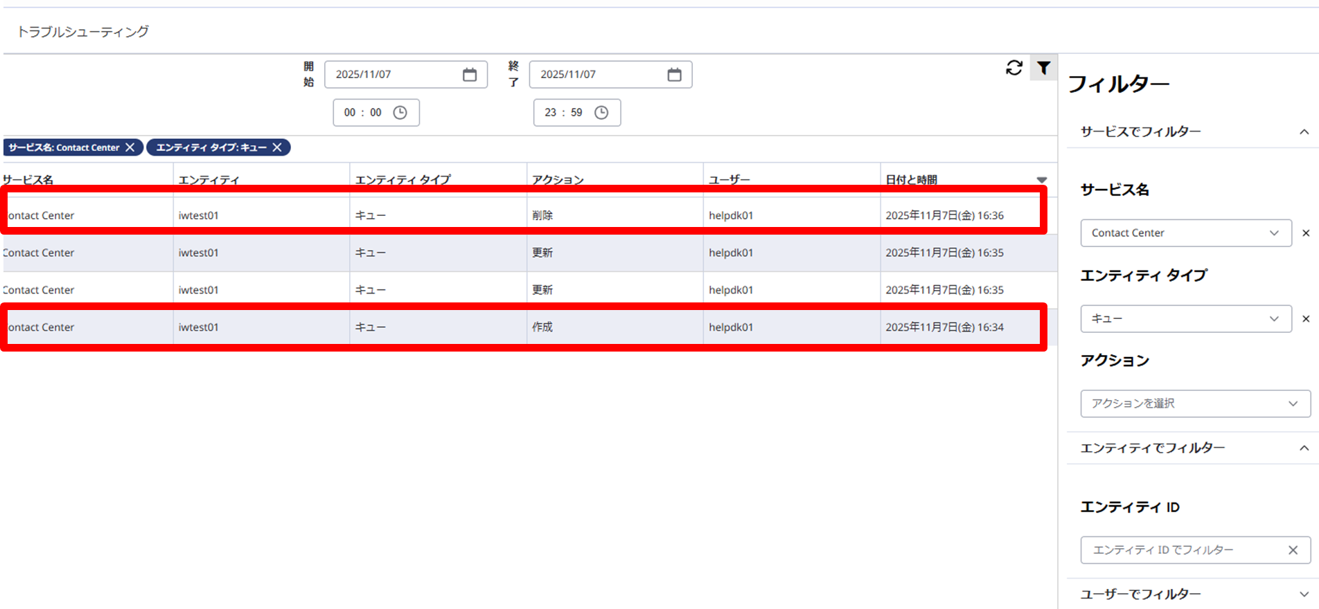Click the エンティティ ID filter input field
Image resolution: width=1319 pixels, height=609 pixels.
(1181, 550)
